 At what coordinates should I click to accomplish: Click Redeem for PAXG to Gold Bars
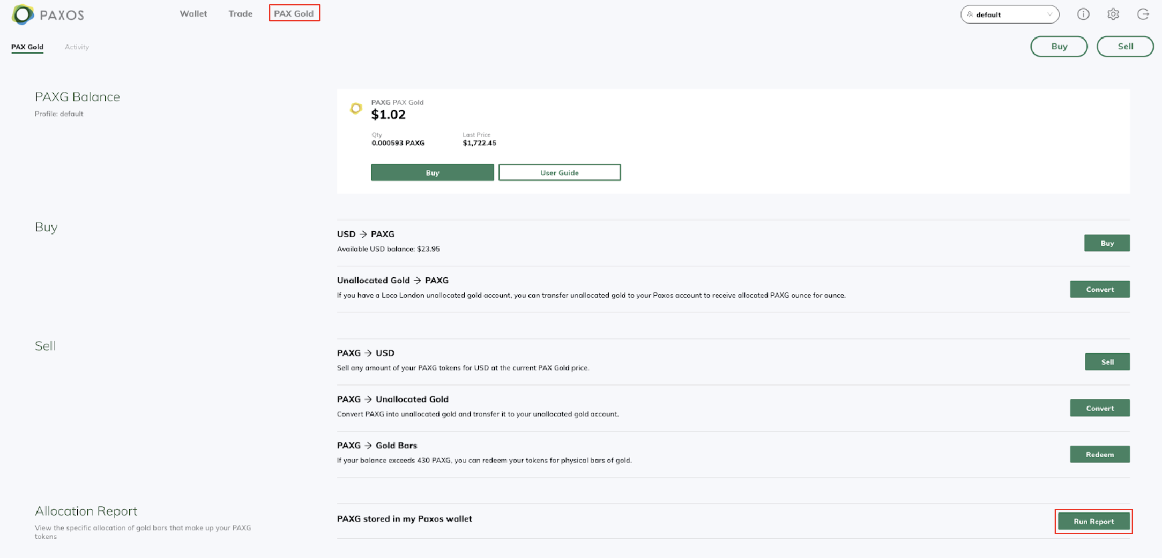(1100, 454)
